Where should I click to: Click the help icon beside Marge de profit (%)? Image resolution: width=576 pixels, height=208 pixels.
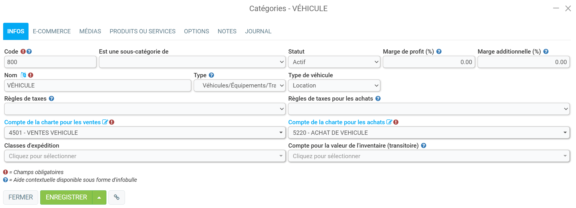click(439, 52)
